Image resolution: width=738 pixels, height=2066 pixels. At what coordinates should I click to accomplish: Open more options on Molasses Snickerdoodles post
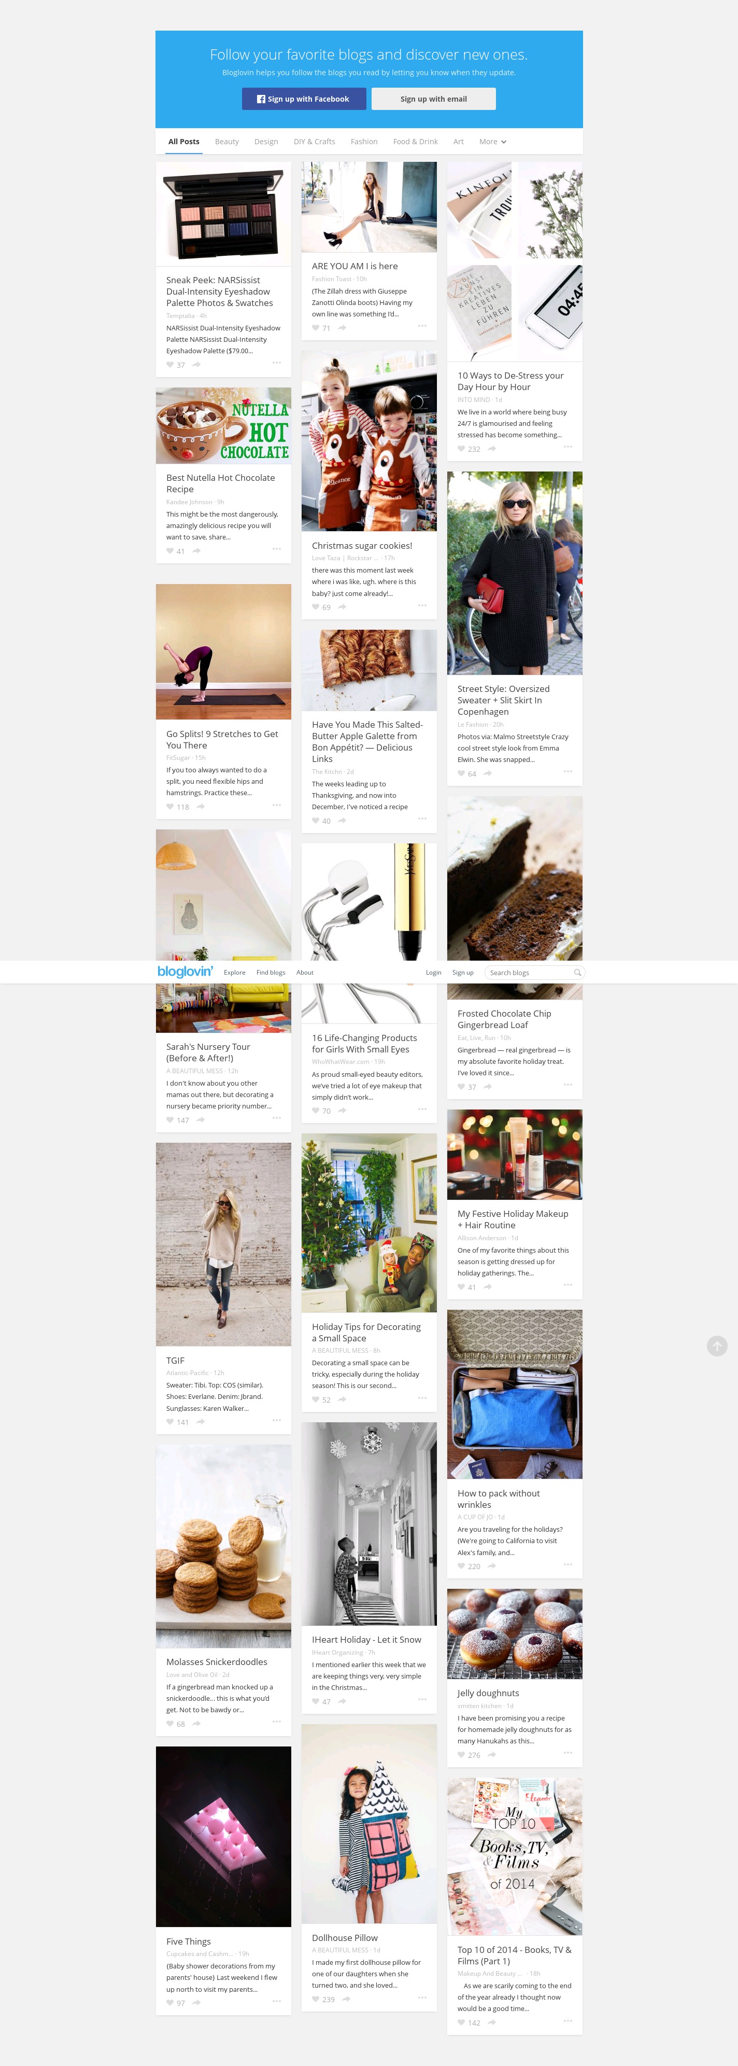[x=276, y=1722]
